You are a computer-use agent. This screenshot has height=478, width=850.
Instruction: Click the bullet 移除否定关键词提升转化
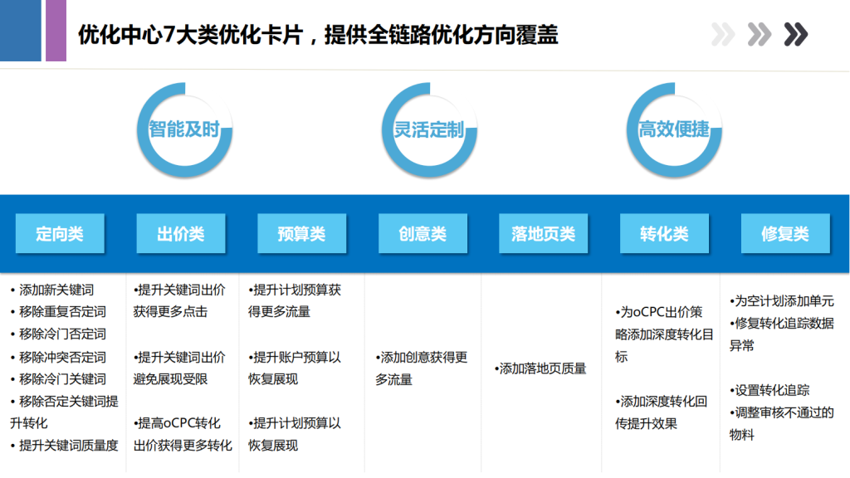point(64,412)
